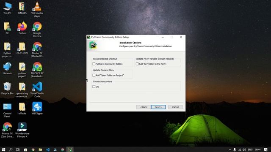The height and width of the screenshot is (152, 271).
Task: Check Add "Open Folder as Project"
Action: [94, 75]
